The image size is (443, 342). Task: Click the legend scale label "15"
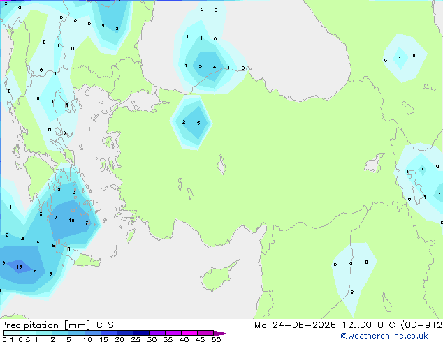(x=103, y=339)
